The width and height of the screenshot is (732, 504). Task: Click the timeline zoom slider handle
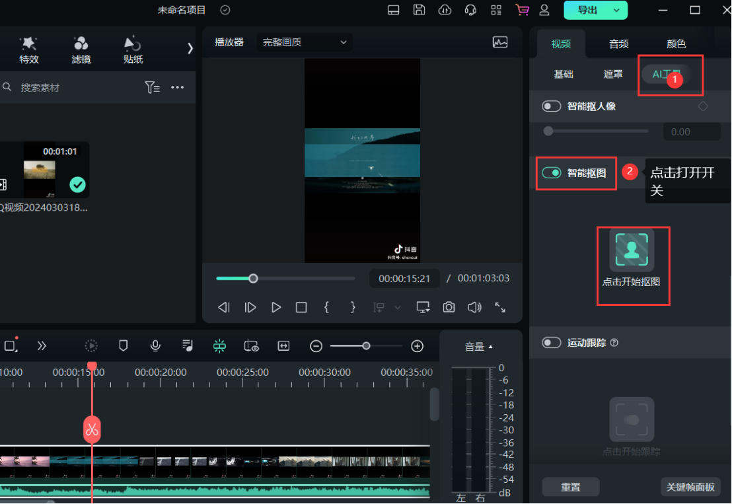pos(366,345)
